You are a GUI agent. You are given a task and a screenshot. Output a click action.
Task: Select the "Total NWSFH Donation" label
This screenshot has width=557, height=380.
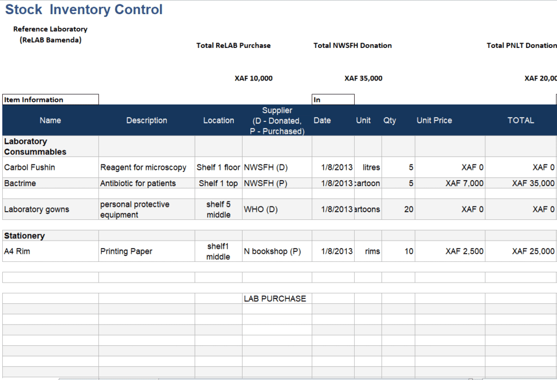[352, 46]
